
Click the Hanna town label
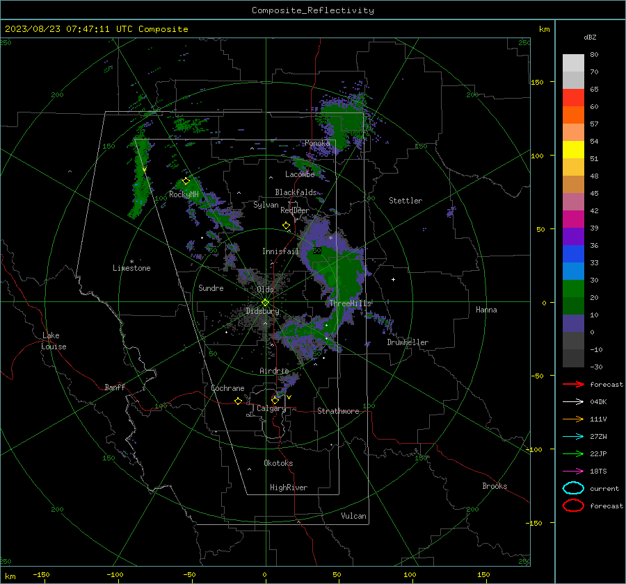coord(486,310)
